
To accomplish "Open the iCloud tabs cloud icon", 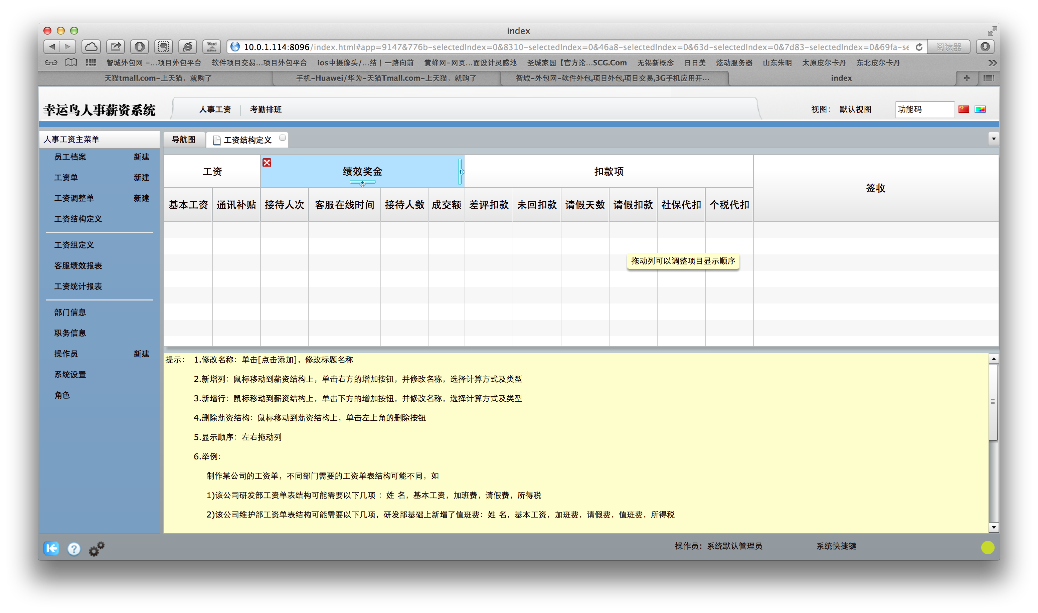I will [x=91, y=47].
